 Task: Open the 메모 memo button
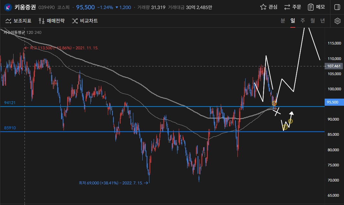pyautogui.click(x=316, y=7)
